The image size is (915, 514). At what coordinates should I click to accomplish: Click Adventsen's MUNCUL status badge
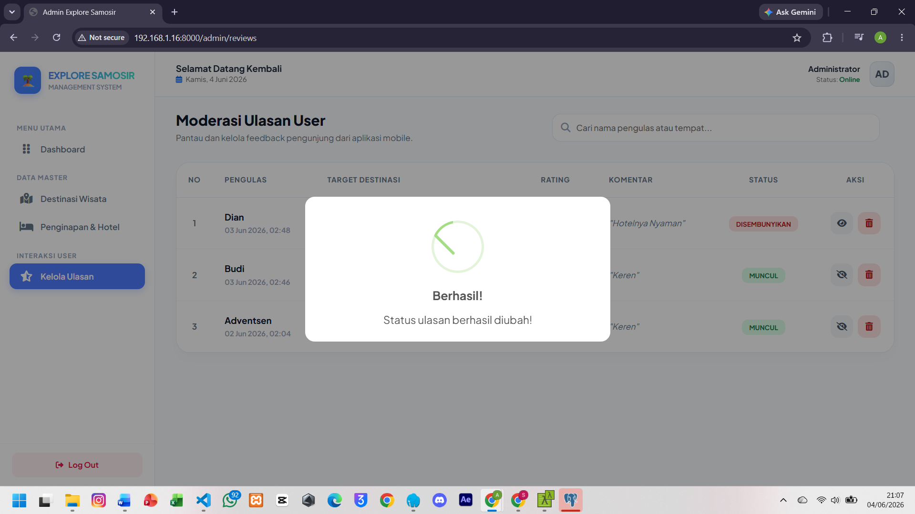point(763,327)
